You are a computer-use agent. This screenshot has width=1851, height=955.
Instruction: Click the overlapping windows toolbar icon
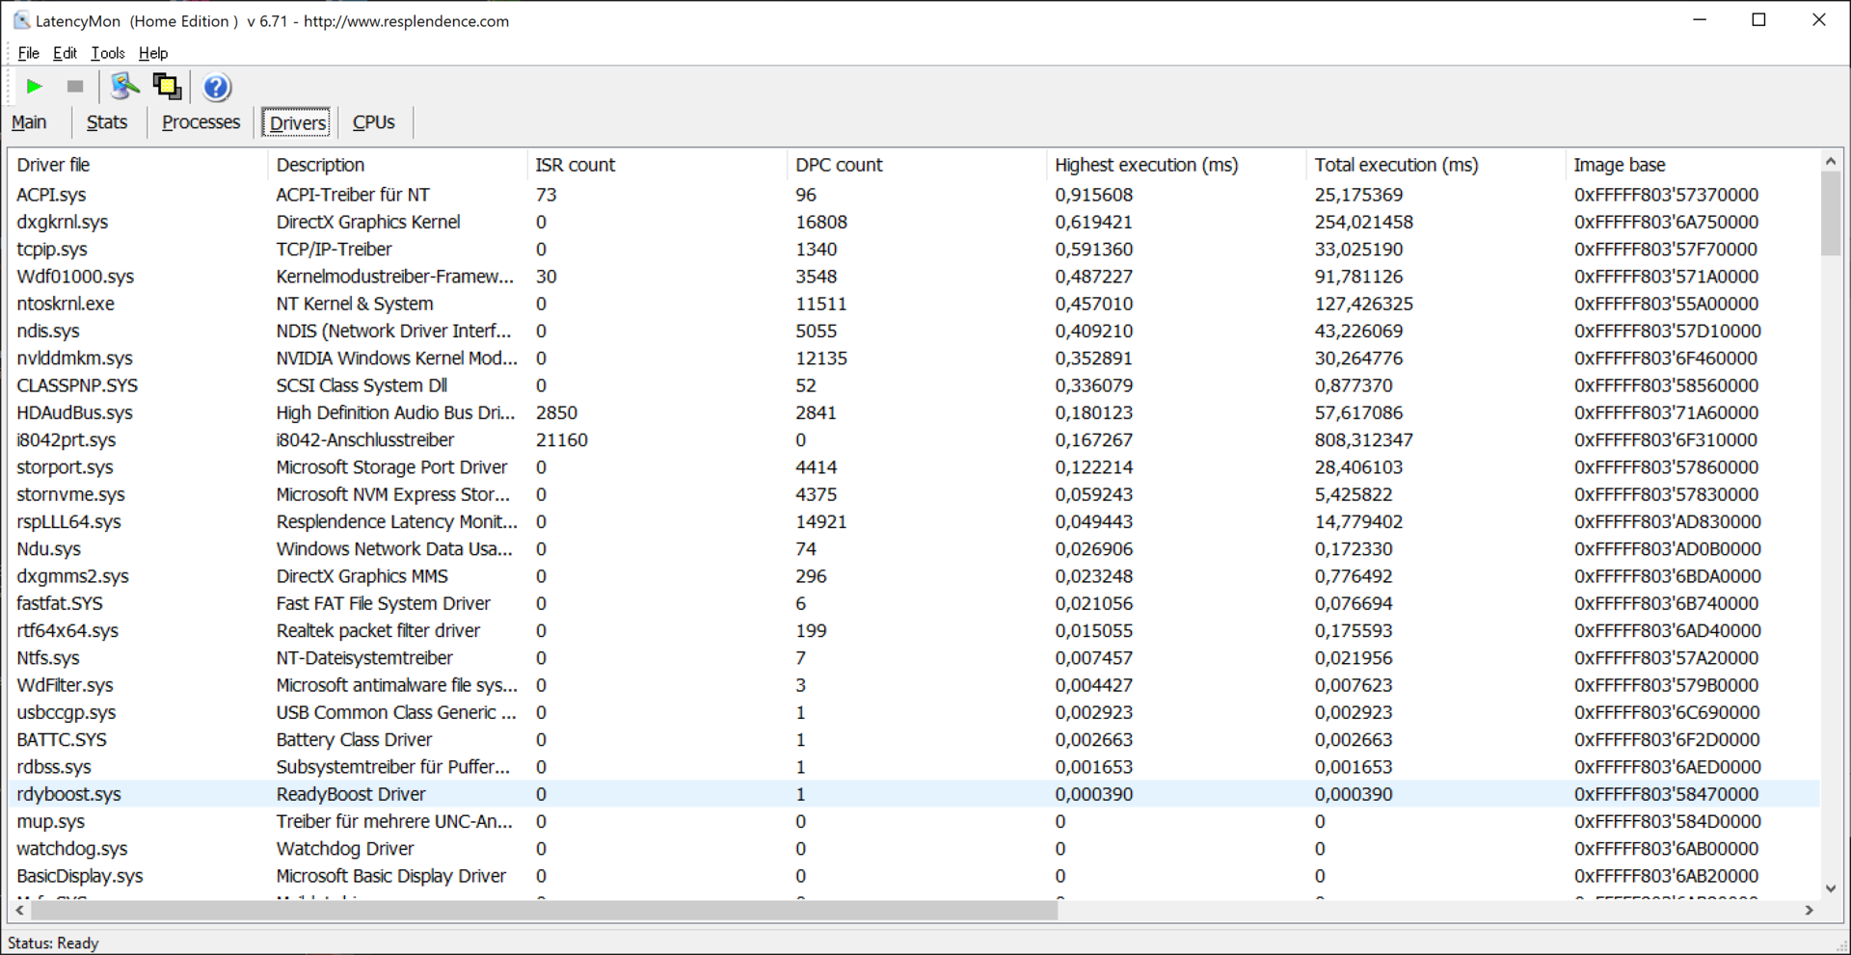click(167, 87)
